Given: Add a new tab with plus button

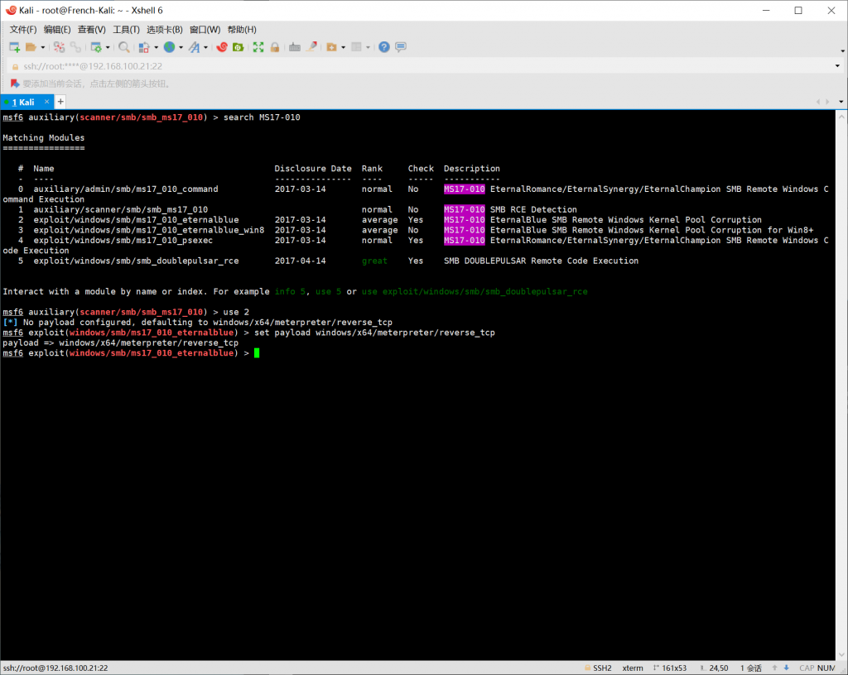Looking at the screenshot, I should pyautogui.click(x=60, y=102).
